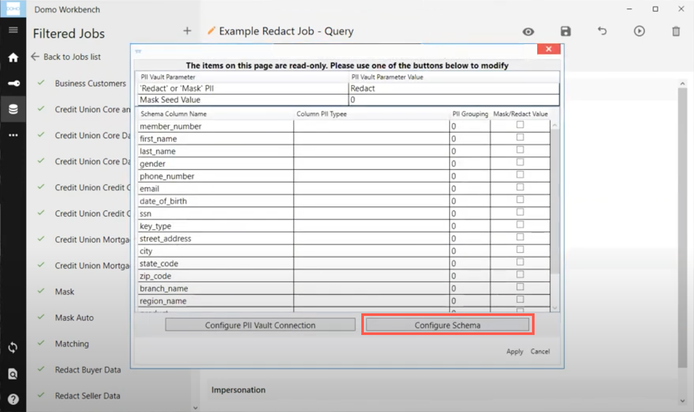Open the help question mark icon
This screenshot has height=412, width=694.
(13, 399)
